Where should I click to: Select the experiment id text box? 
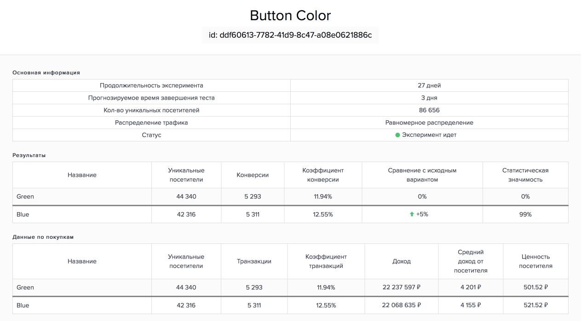(x=290, y=35)
